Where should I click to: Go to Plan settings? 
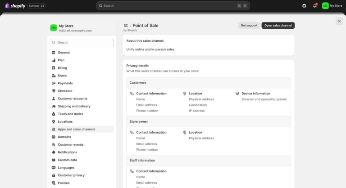[61, 60]
